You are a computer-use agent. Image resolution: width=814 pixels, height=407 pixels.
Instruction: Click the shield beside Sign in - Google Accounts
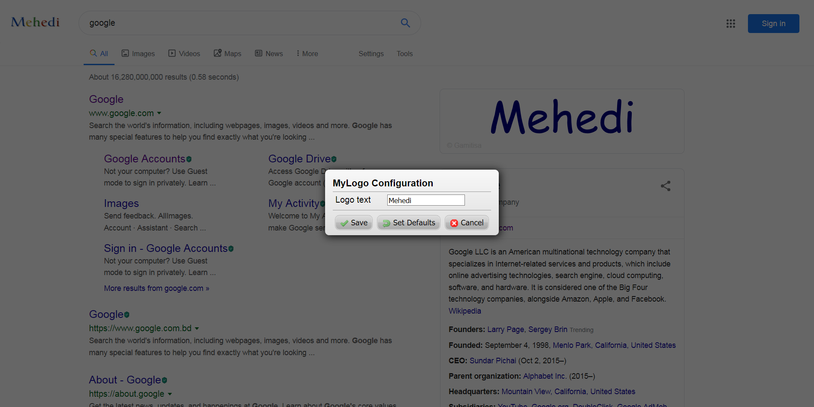point(231,249)
